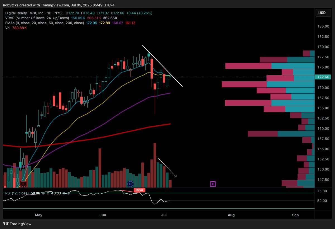Click the May label on time axis
This screenshot has height=229, width=335.
click(x=39, y=215)
